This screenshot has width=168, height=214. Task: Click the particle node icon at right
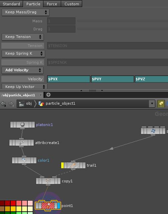(x=153, y=131)
